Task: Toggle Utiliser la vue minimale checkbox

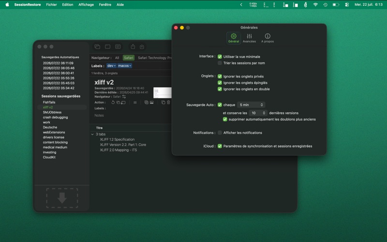Action: pos(220,57)
